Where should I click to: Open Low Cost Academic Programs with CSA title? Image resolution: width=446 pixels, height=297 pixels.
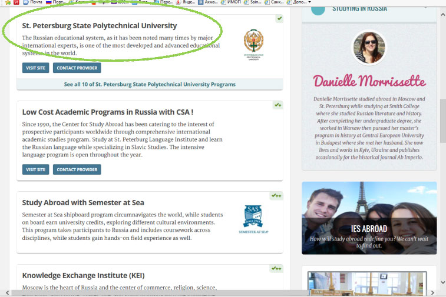coord(108,112)
